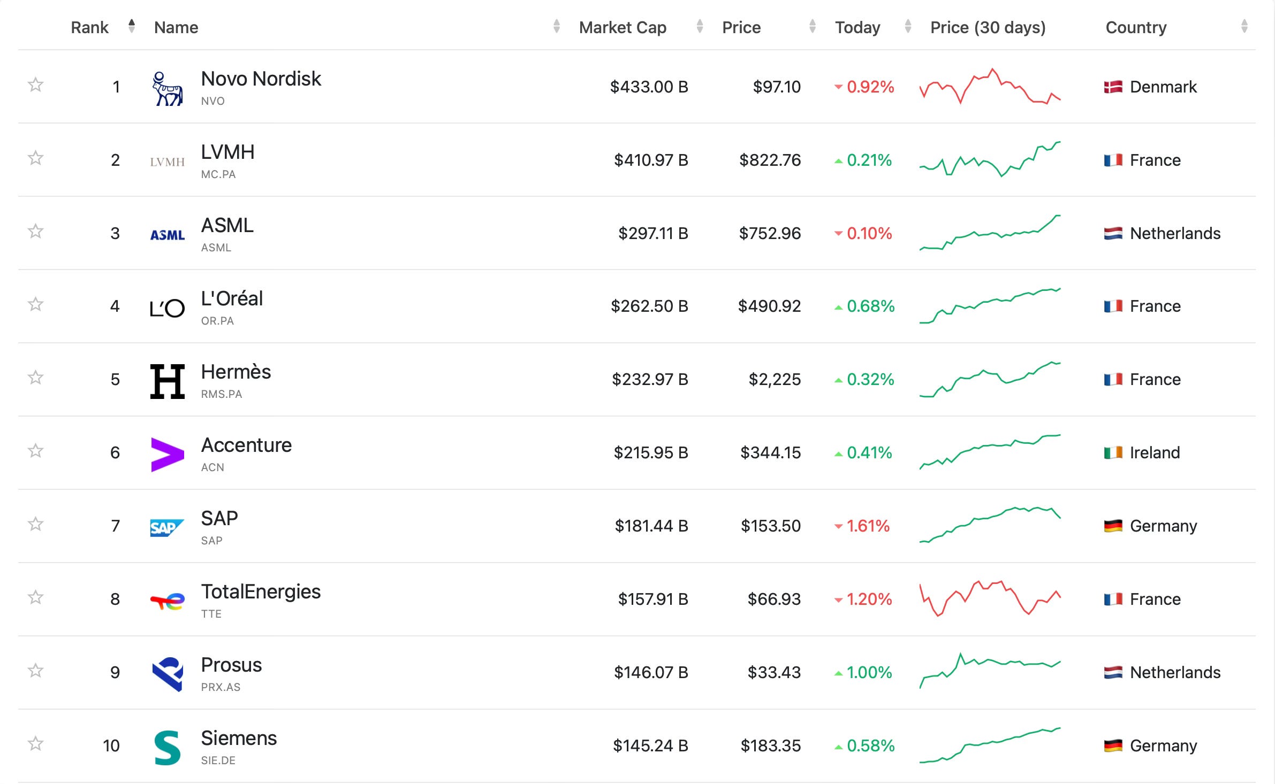Click the Country column header label
This screenshot has width=1275, height=784.
pyautogui.click(x=1136, y=27)
